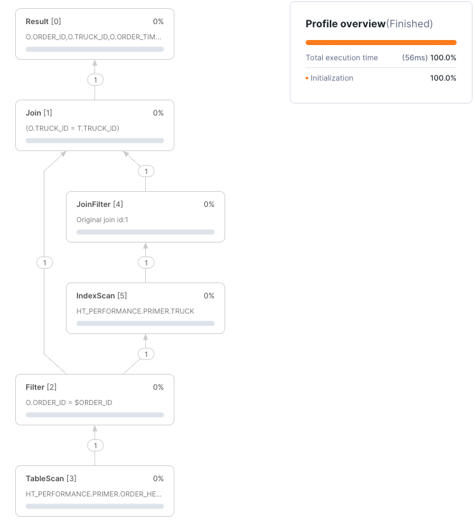The width and height of the screenshot is (475, 532).
Task: Click the orange Initialization bullet dot
Action: pos(307,79)
